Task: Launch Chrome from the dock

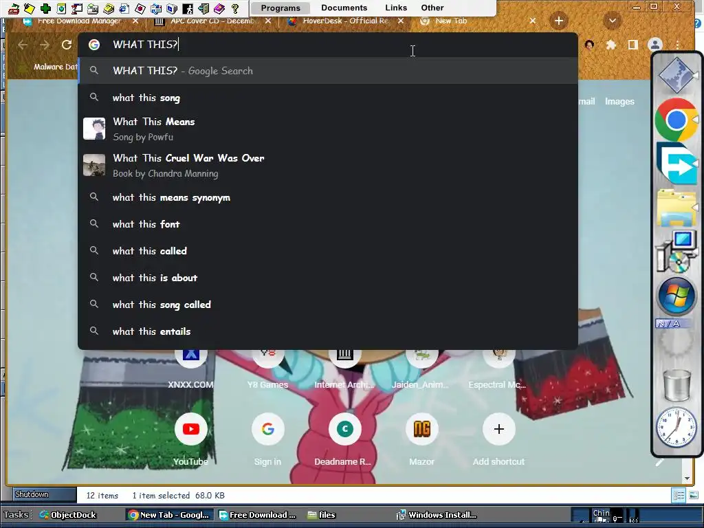Action: coord(676,120)
